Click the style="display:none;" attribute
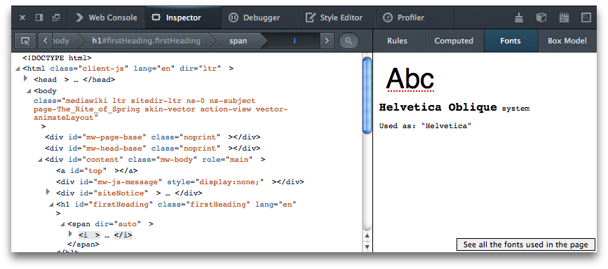 (x=215, y=182)
